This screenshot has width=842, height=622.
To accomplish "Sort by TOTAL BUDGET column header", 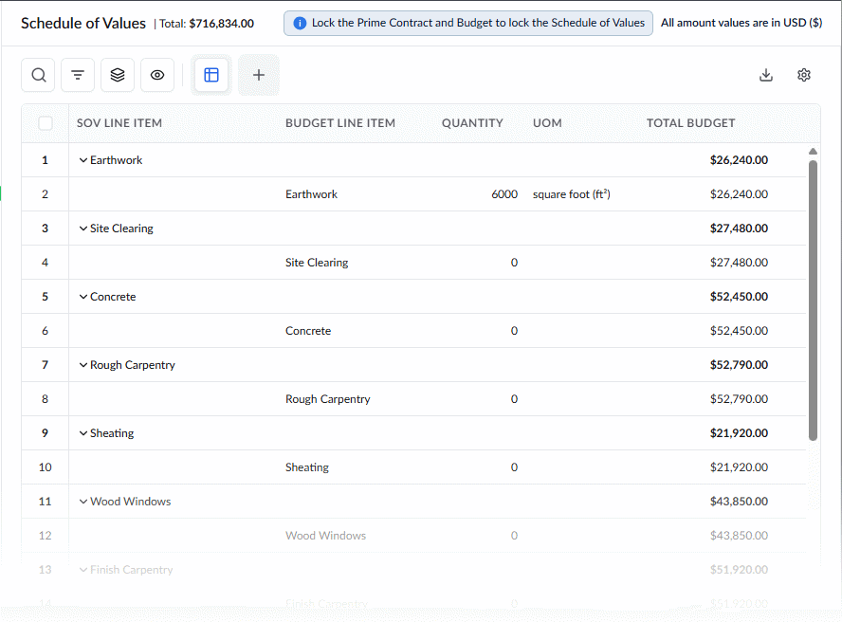I will [690, 123].
